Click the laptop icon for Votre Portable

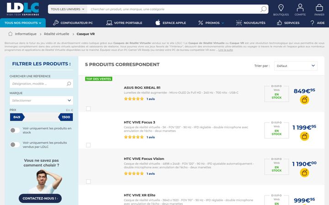(109, 23)
